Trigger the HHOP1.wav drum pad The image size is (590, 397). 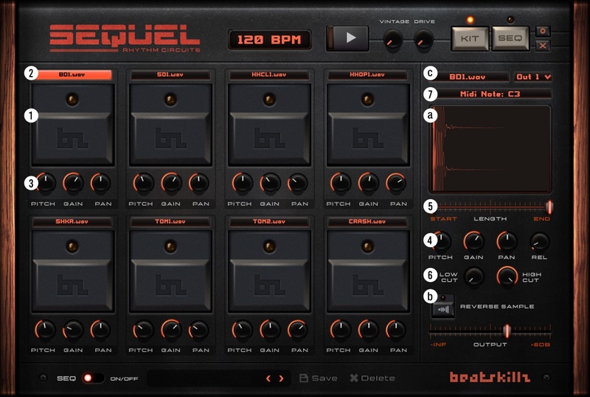pos(368,125)
